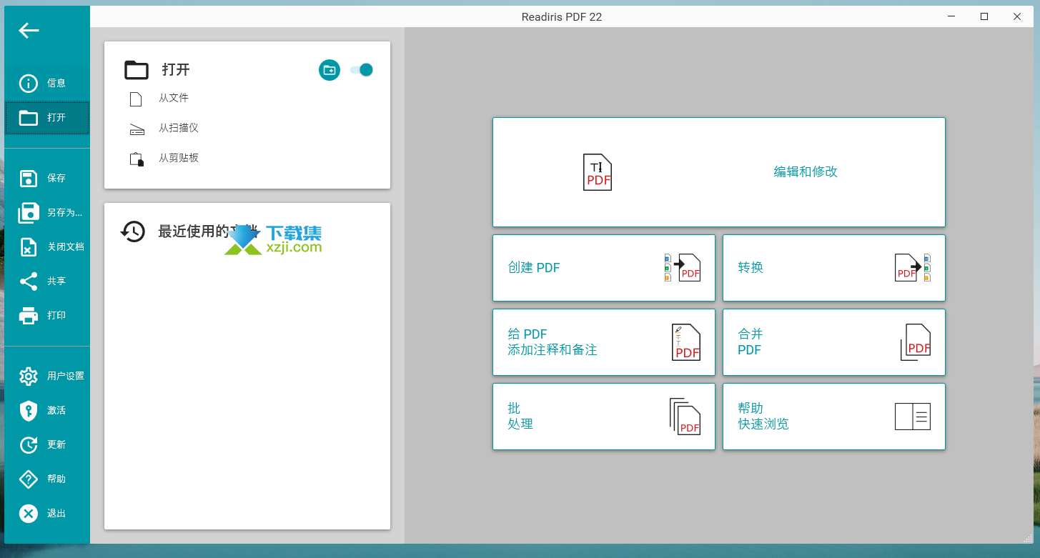
Task: Minimize the Readiris window
Action: click(x=951, y=16)
